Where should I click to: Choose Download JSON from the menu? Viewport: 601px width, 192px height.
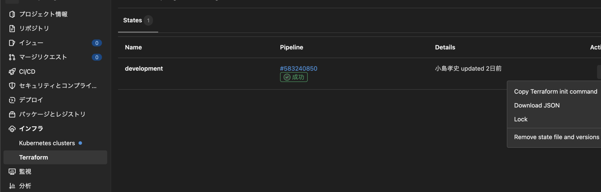tap(537, 105)
